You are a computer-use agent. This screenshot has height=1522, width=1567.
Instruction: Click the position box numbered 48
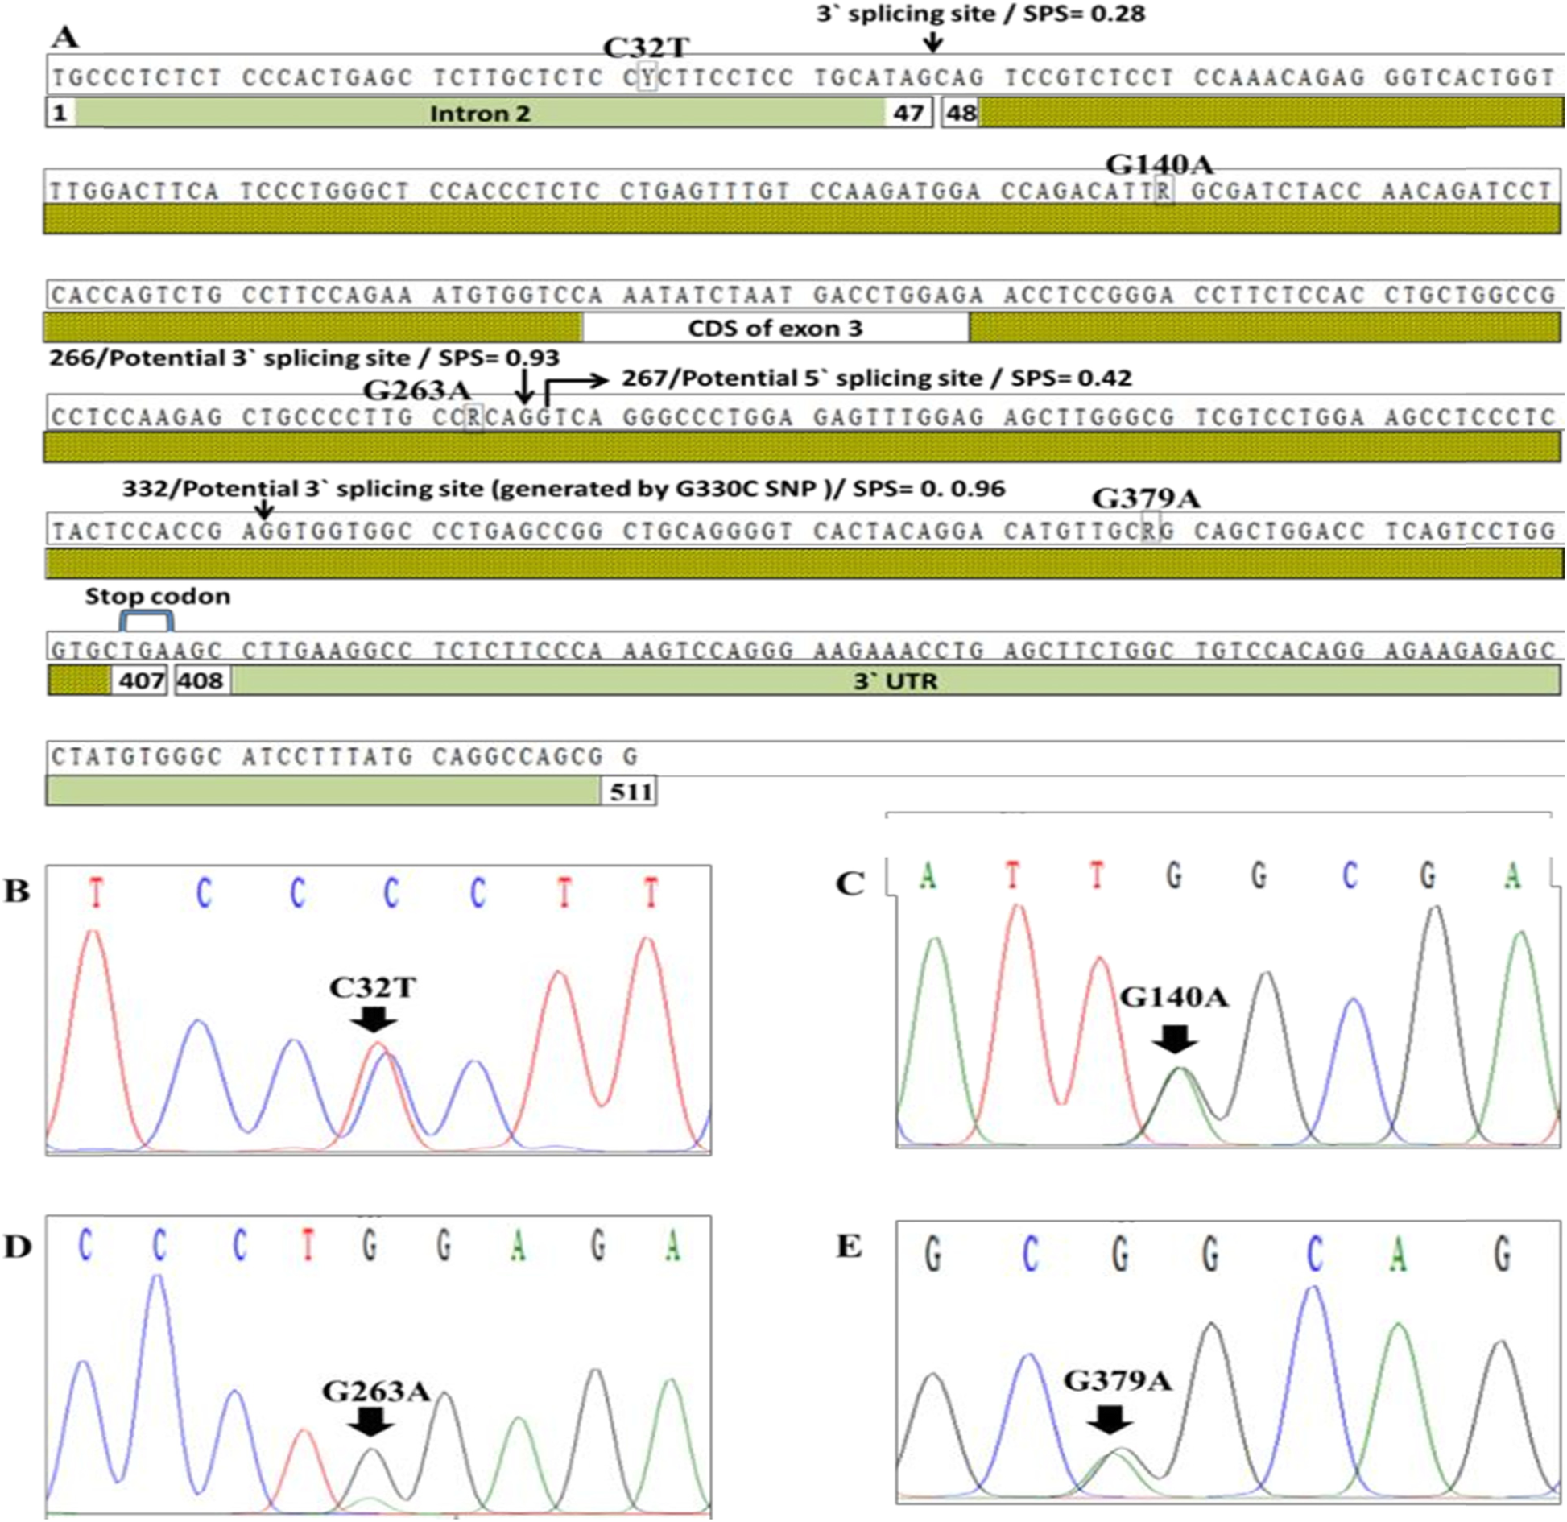961,113
